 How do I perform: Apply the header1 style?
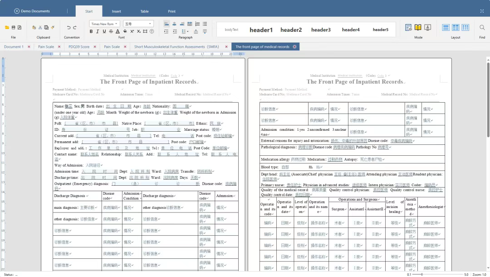point(261,30)
